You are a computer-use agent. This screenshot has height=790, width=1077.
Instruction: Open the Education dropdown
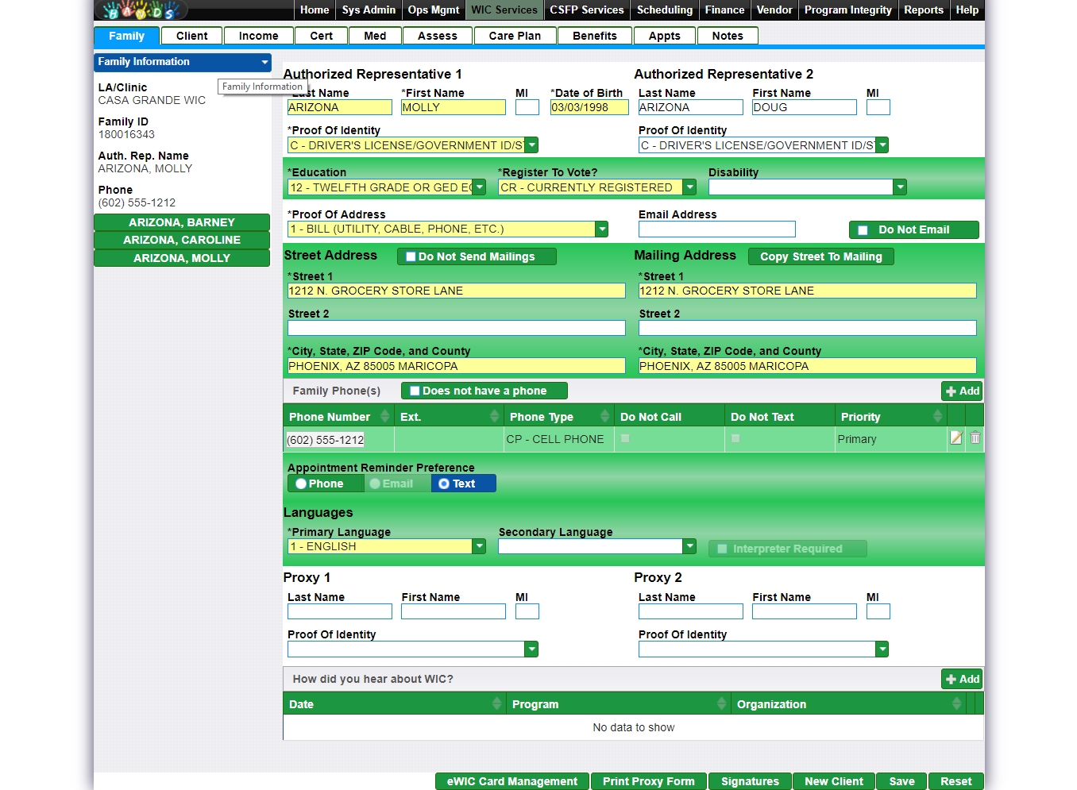479,187
